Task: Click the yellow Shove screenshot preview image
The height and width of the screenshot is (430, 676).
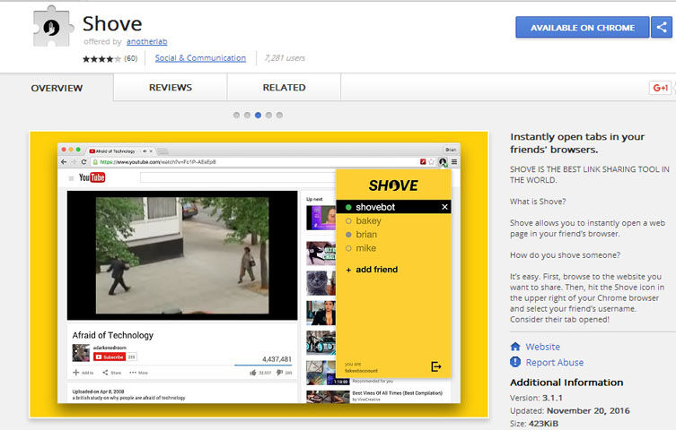Action: [x=259, y=274]
